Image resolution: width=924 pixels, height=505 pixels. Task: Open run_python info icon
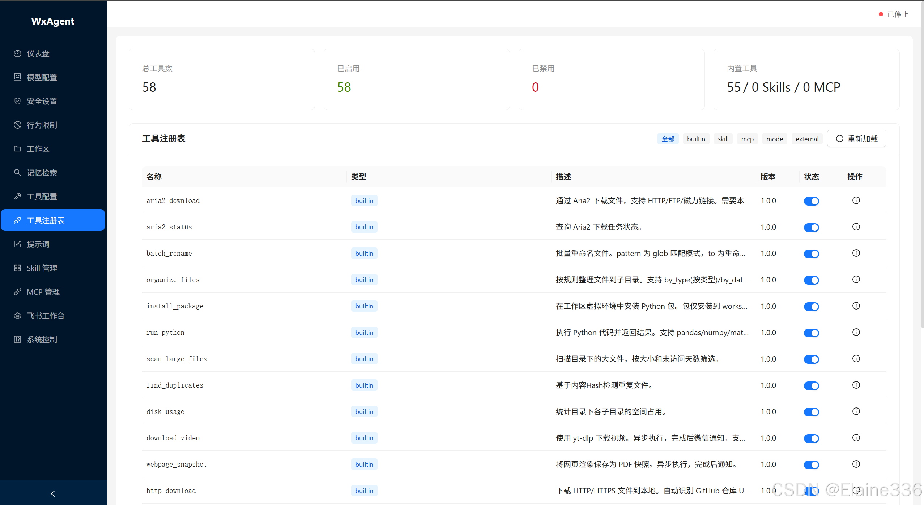tap(856, 332)
